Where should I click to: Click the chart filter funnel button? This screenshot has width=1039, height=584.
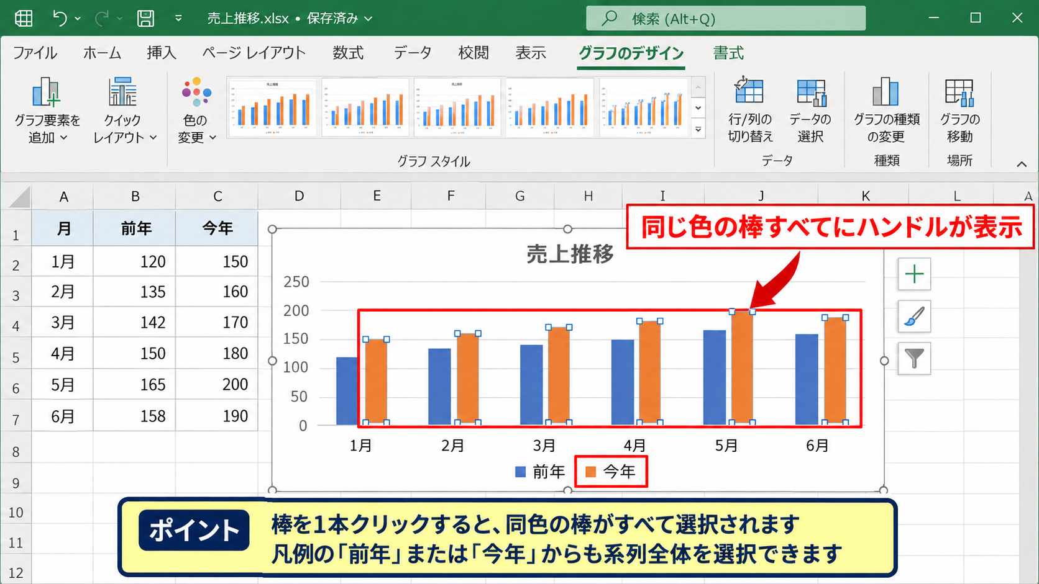point(914,359)
